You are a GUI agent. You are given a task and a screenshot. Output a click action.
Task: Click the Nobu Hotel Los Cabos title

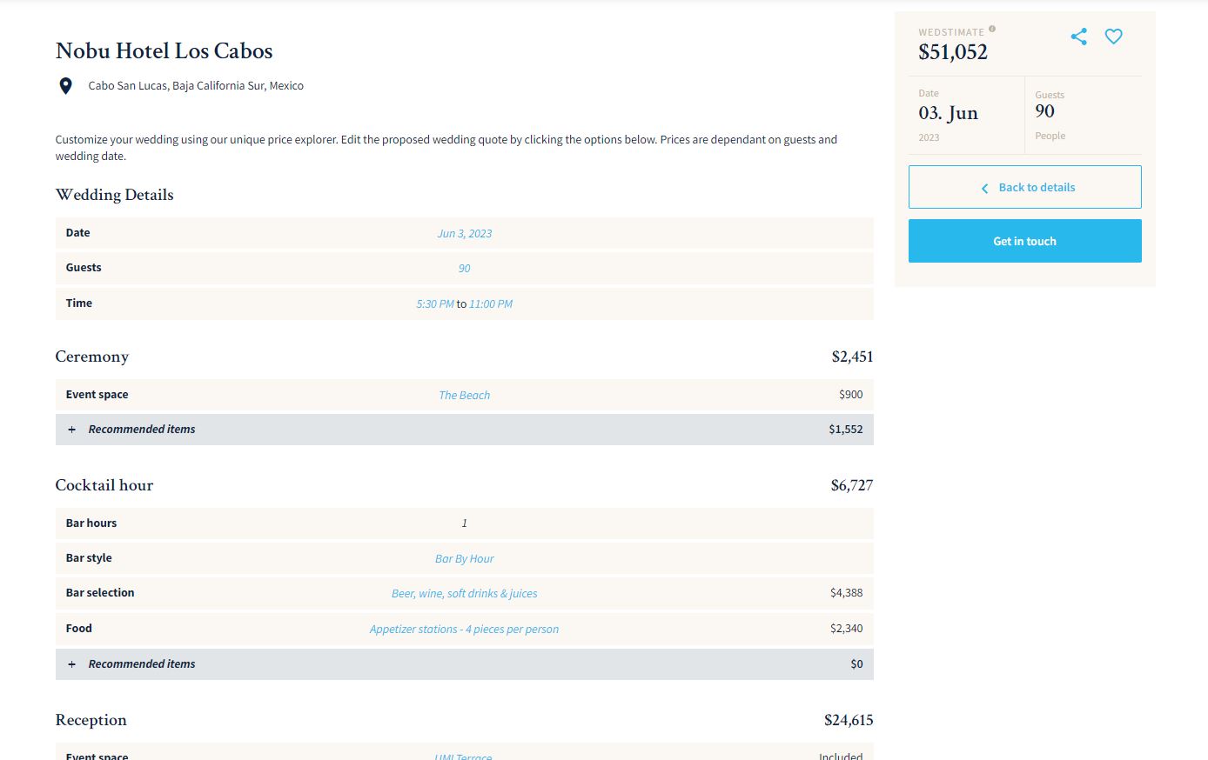(164, 51)
